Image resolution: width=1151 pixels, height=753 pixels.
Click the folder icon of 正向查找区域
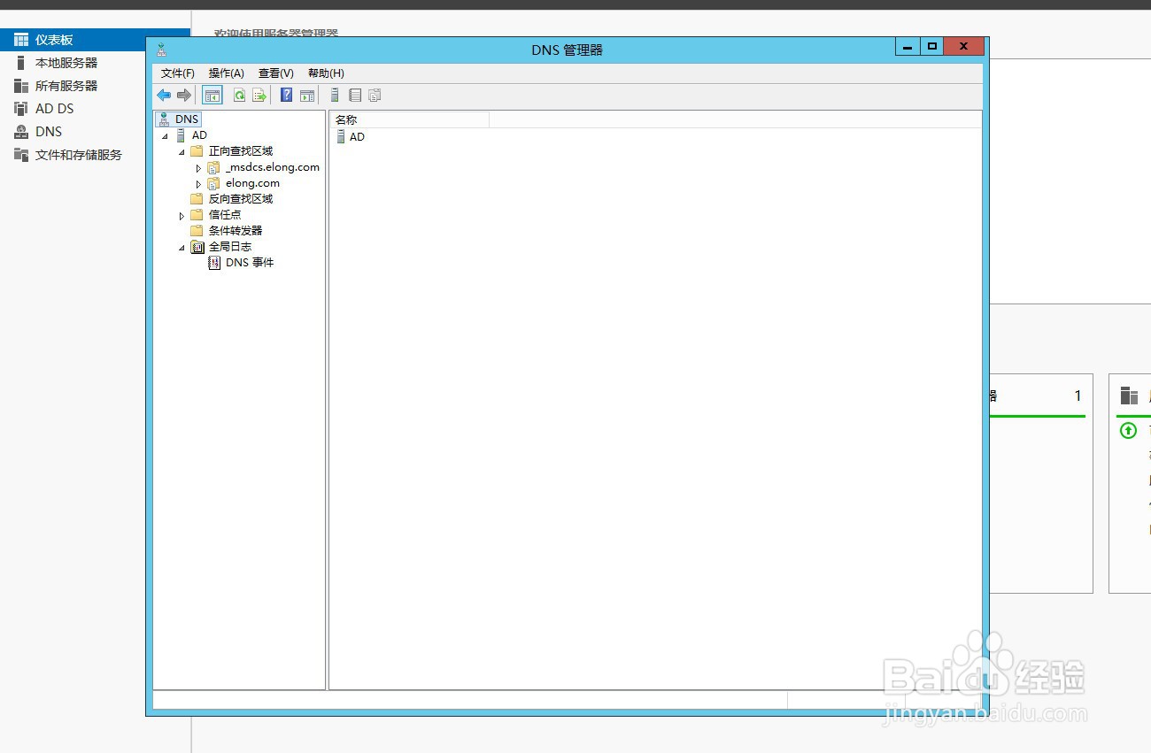click(x=197, y=151)
